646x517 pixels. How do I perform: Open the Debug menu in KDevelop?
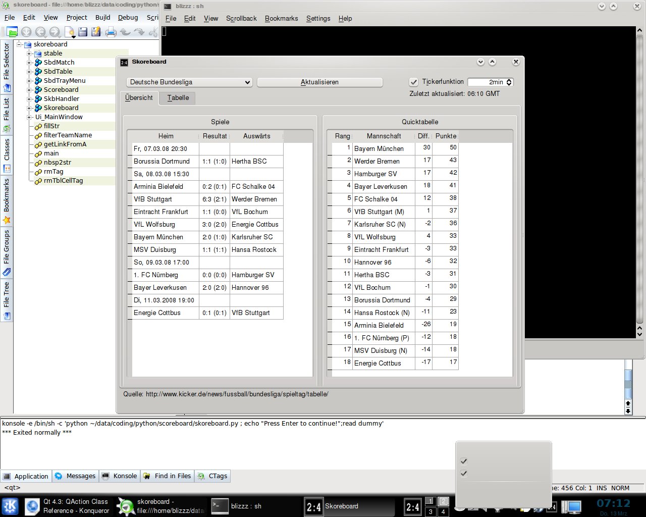[128, 17]
